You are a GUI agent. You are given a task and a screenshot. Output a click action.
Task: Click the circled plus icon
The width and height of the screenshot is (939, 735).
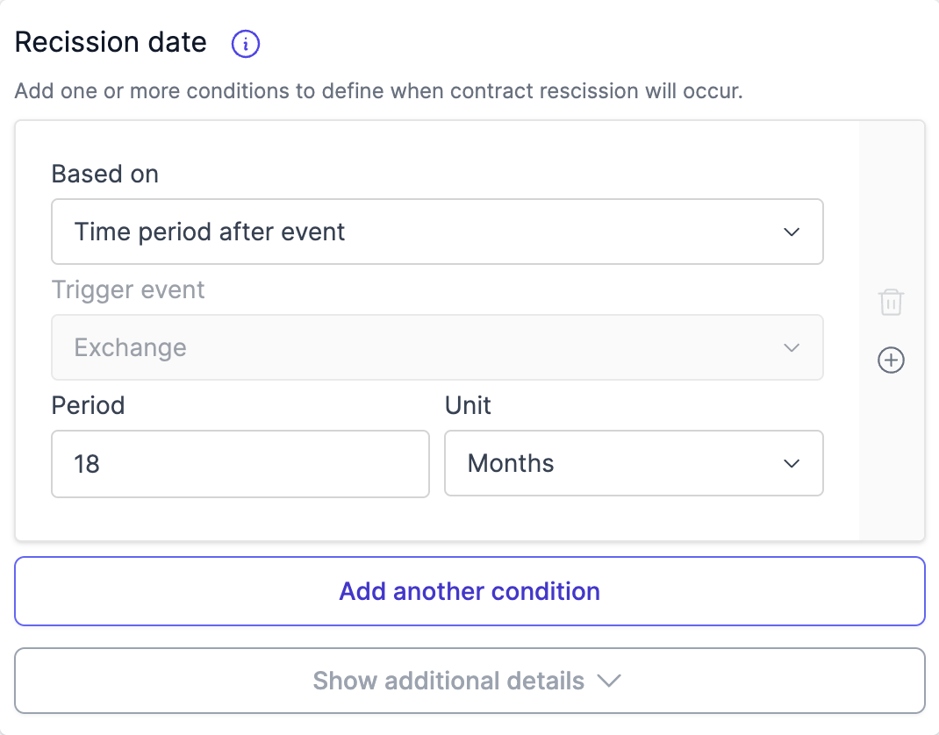pyautogui.click(x=891, y=360)
